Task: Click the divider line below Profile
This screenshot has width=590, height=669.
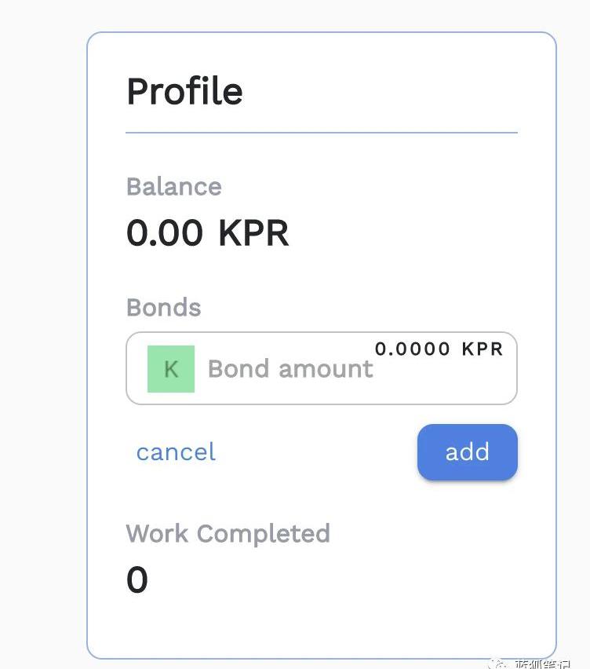Action: pos(321,133)
